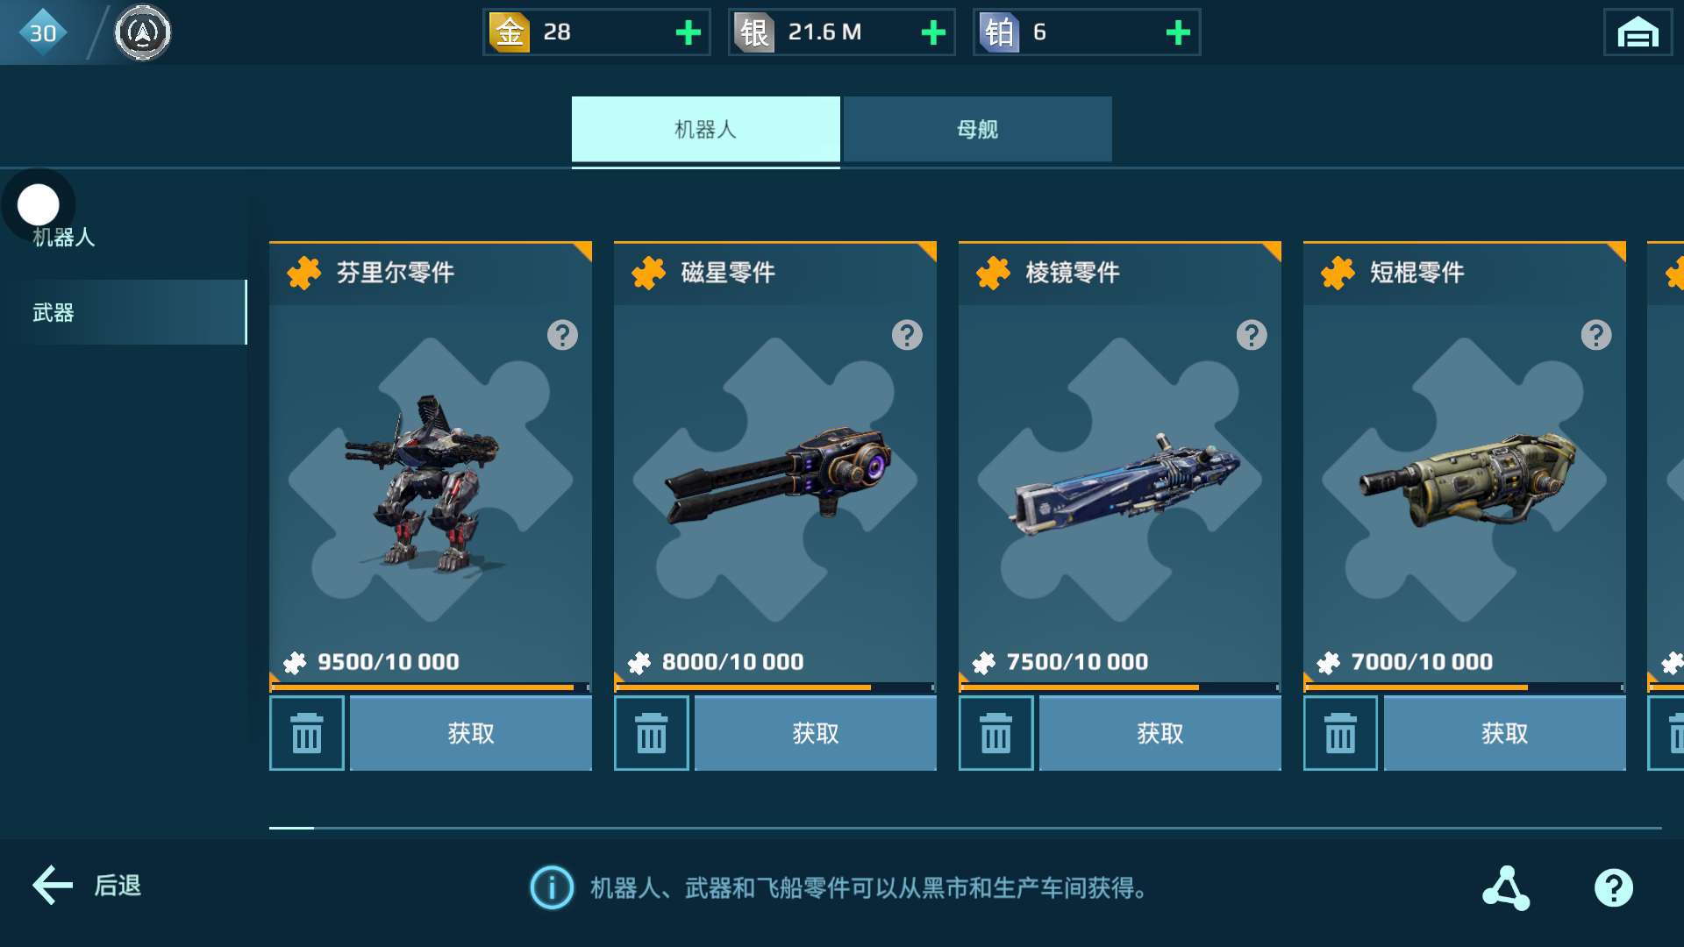1684x947 pixels.
Task: Click 获取 for 磁星零件
Action: point(816,733)
